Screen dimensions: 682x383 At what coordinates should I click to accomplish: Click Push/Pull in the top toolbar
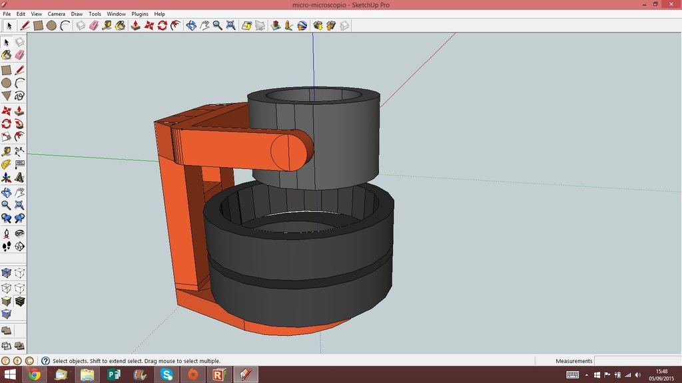135,26
